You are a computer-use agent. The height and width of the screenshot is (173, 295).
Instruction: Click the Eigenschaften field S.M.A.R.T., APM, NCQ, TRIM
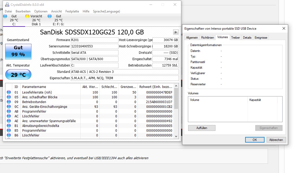click(125, 78)
